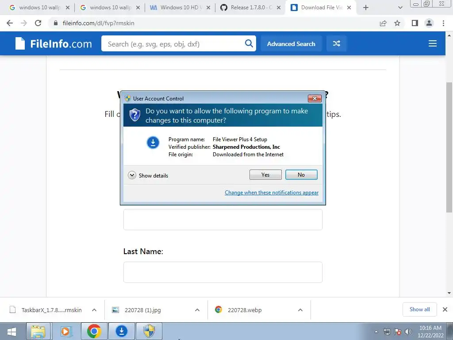Open Advanced Search
Screen dimensions: 453x340
(x=291, y=44)
